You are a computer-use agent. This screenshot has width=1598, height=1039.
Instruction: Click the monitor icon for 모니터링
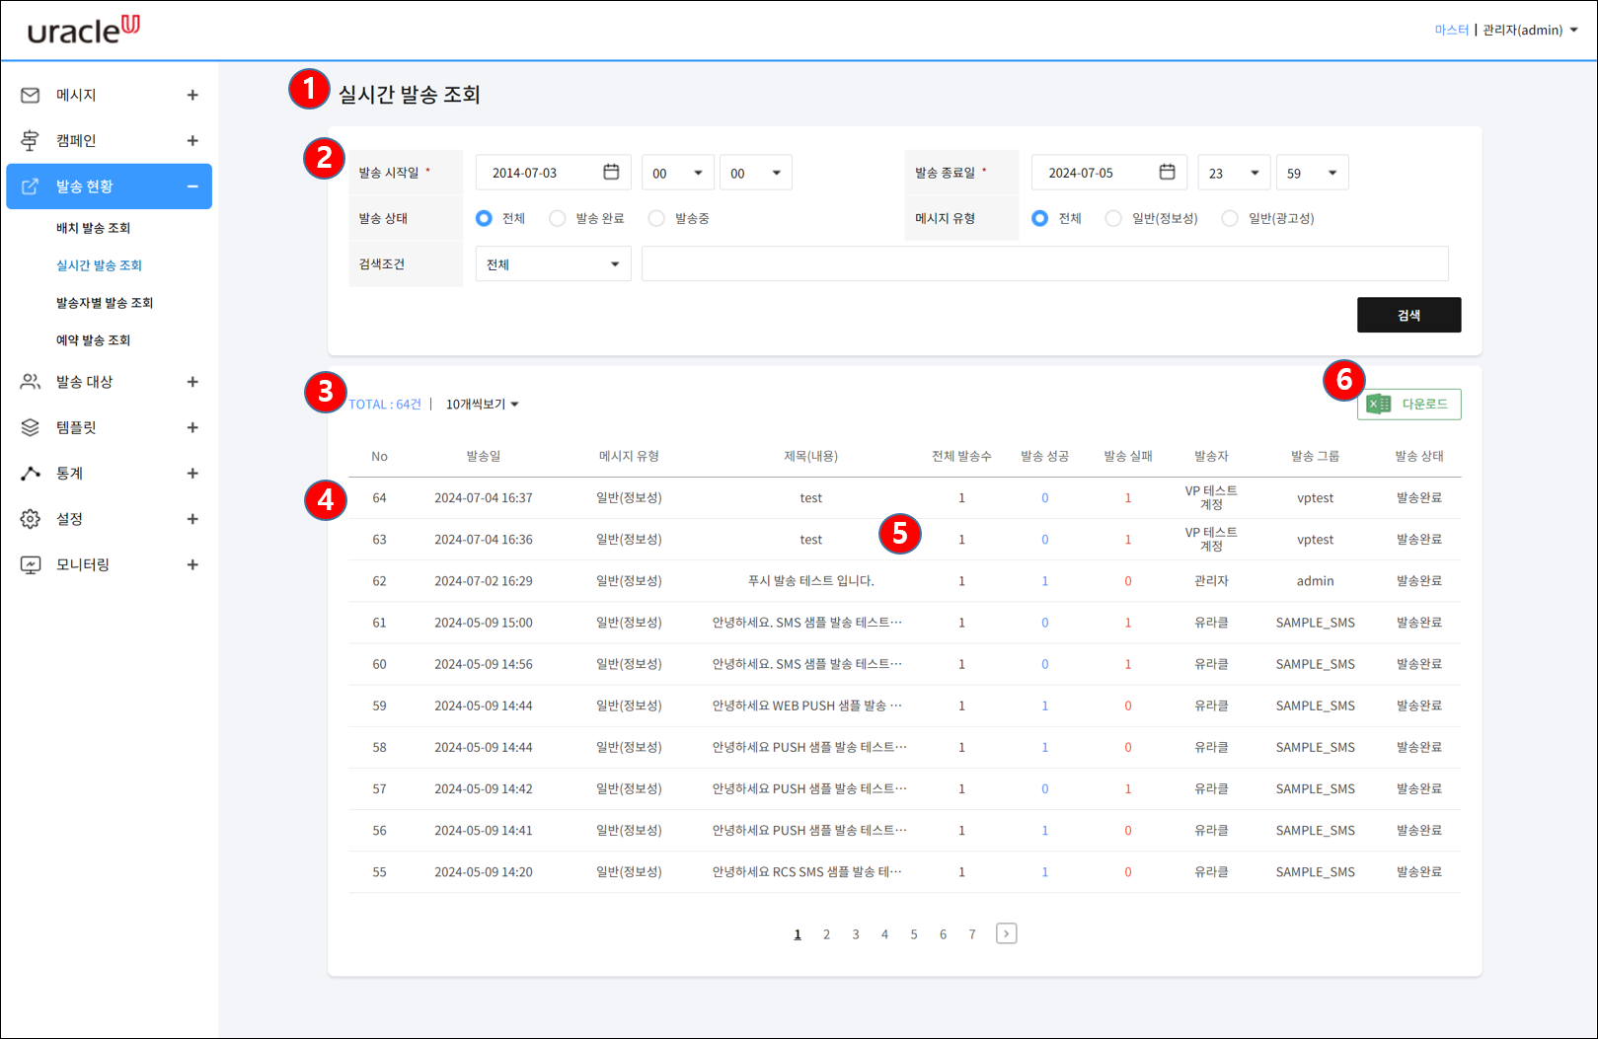tap(31, 564)
